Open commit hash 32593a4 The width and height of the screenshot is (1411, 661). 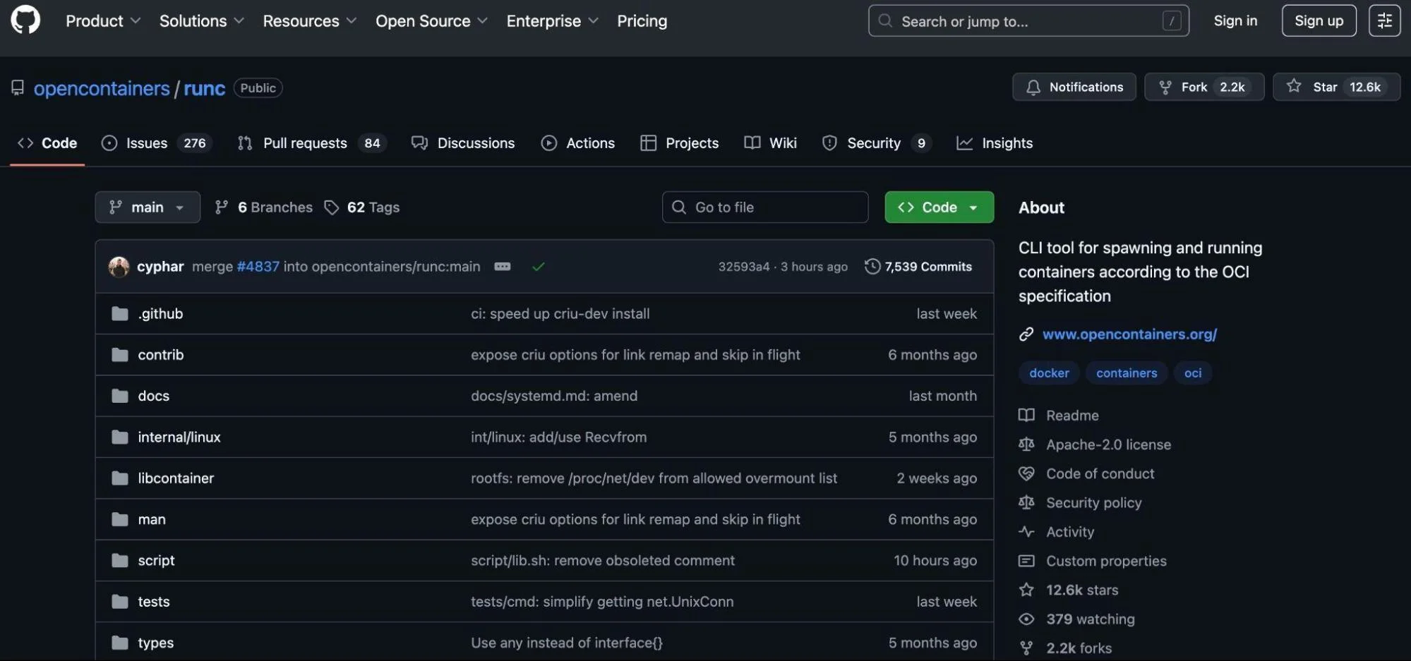[x=744, y=267]
